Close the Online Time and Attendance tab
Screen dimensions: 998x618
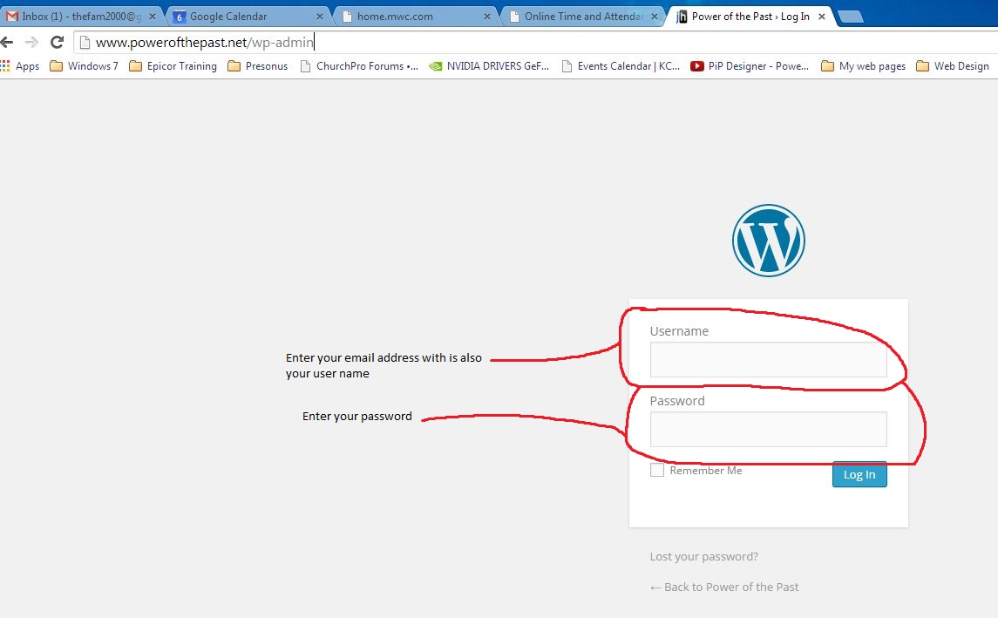[x=655, y=17]
